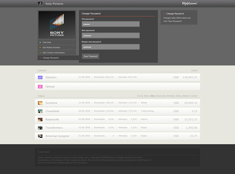Viewport: 235px width, 174px height.
Task: Click the Sony Pictures header logo icon
Action: click(40, 4)
